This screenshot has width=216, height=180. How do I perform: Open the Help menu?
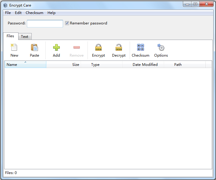click(51, 13)
